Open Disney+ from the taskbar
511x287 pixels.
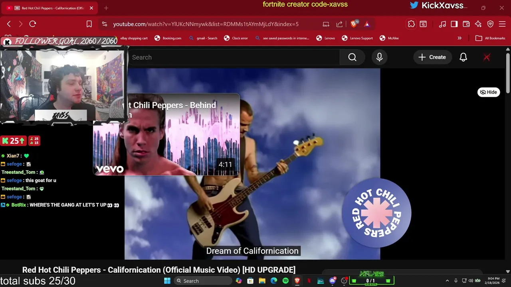pyautogui.click(x=321, y=281)
